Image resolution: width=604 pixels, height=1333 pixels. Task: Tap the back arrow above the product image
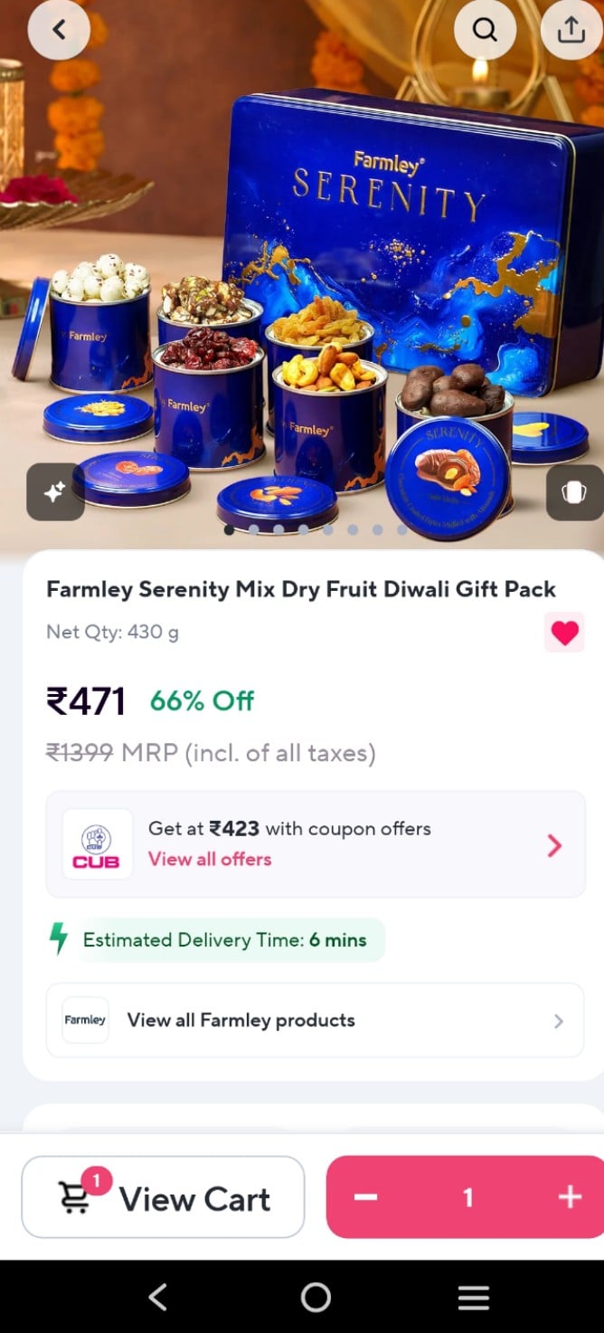tap(59, 30)
